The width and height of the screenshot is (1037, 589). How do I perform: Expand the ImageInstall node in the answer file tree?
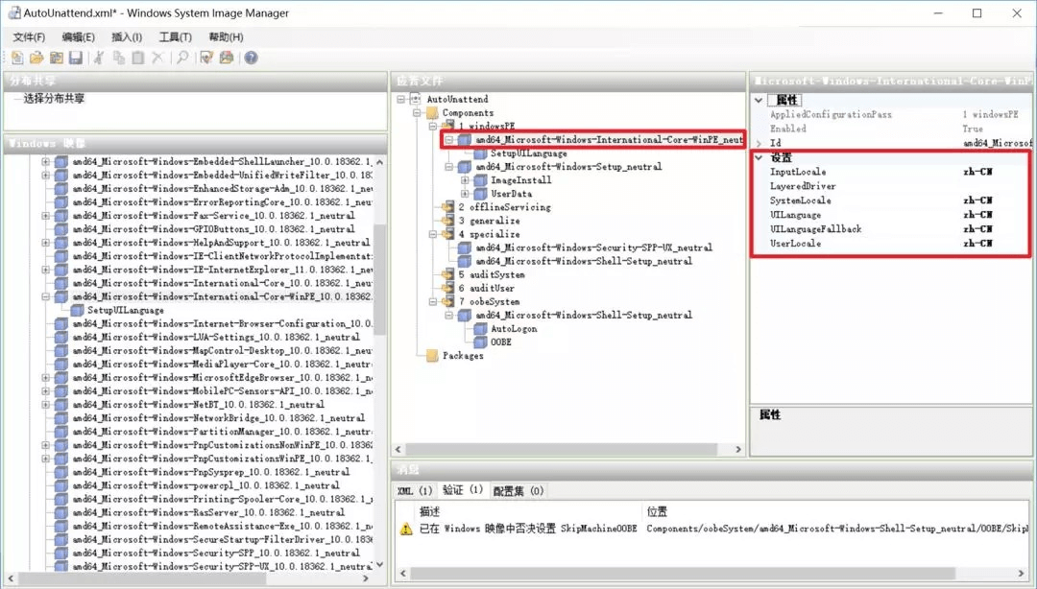[x=466, y=180]
